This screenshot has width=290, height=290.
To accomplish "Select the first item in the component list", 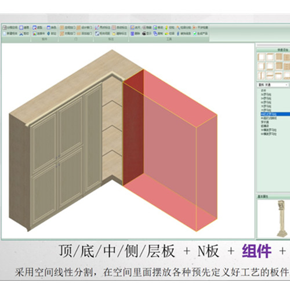I will [263, 90].
